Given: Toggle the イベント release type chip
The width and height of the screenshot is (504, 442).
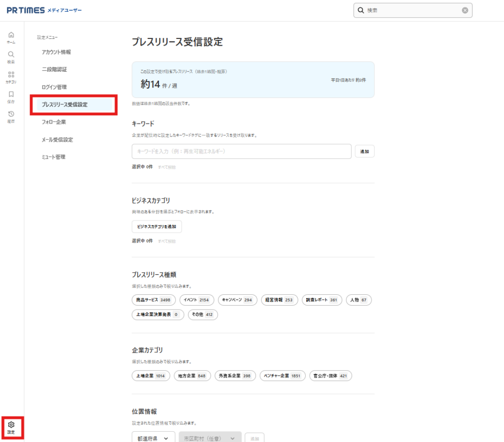Looking at the screenshot, I should coord(197,300).
